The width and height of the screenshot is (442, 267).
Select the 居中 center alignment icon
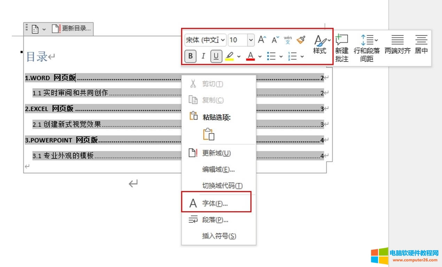421,39
